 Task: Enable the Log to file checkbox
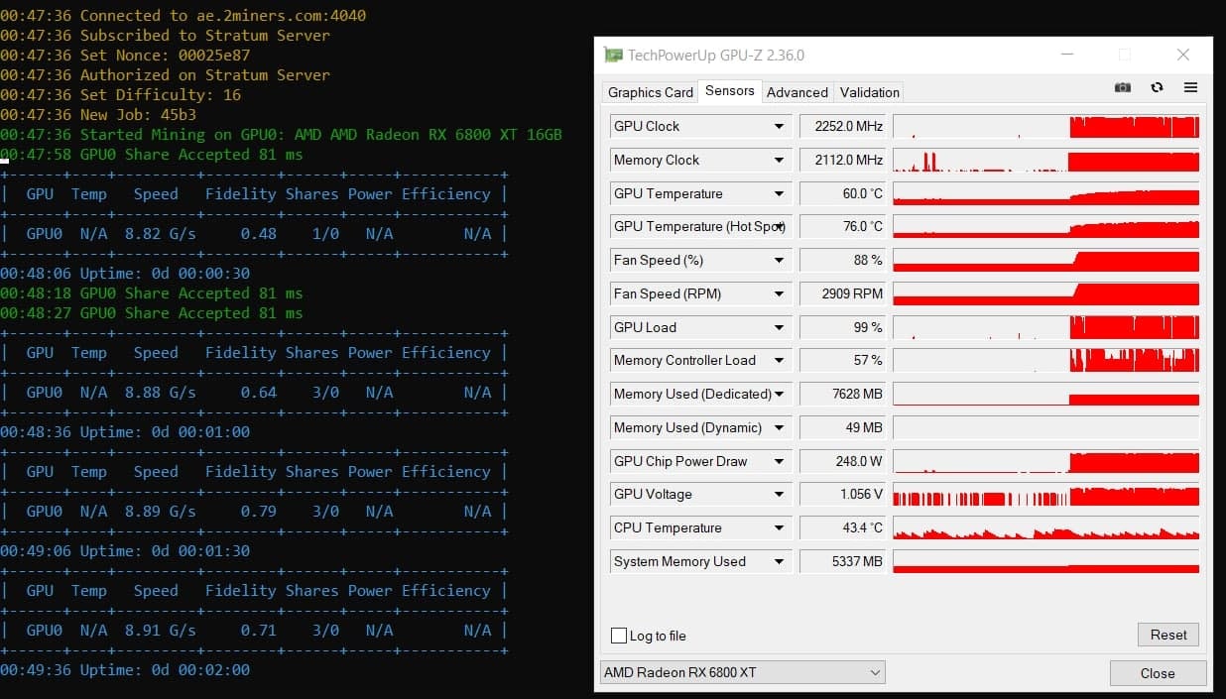(x=619, y=636)
